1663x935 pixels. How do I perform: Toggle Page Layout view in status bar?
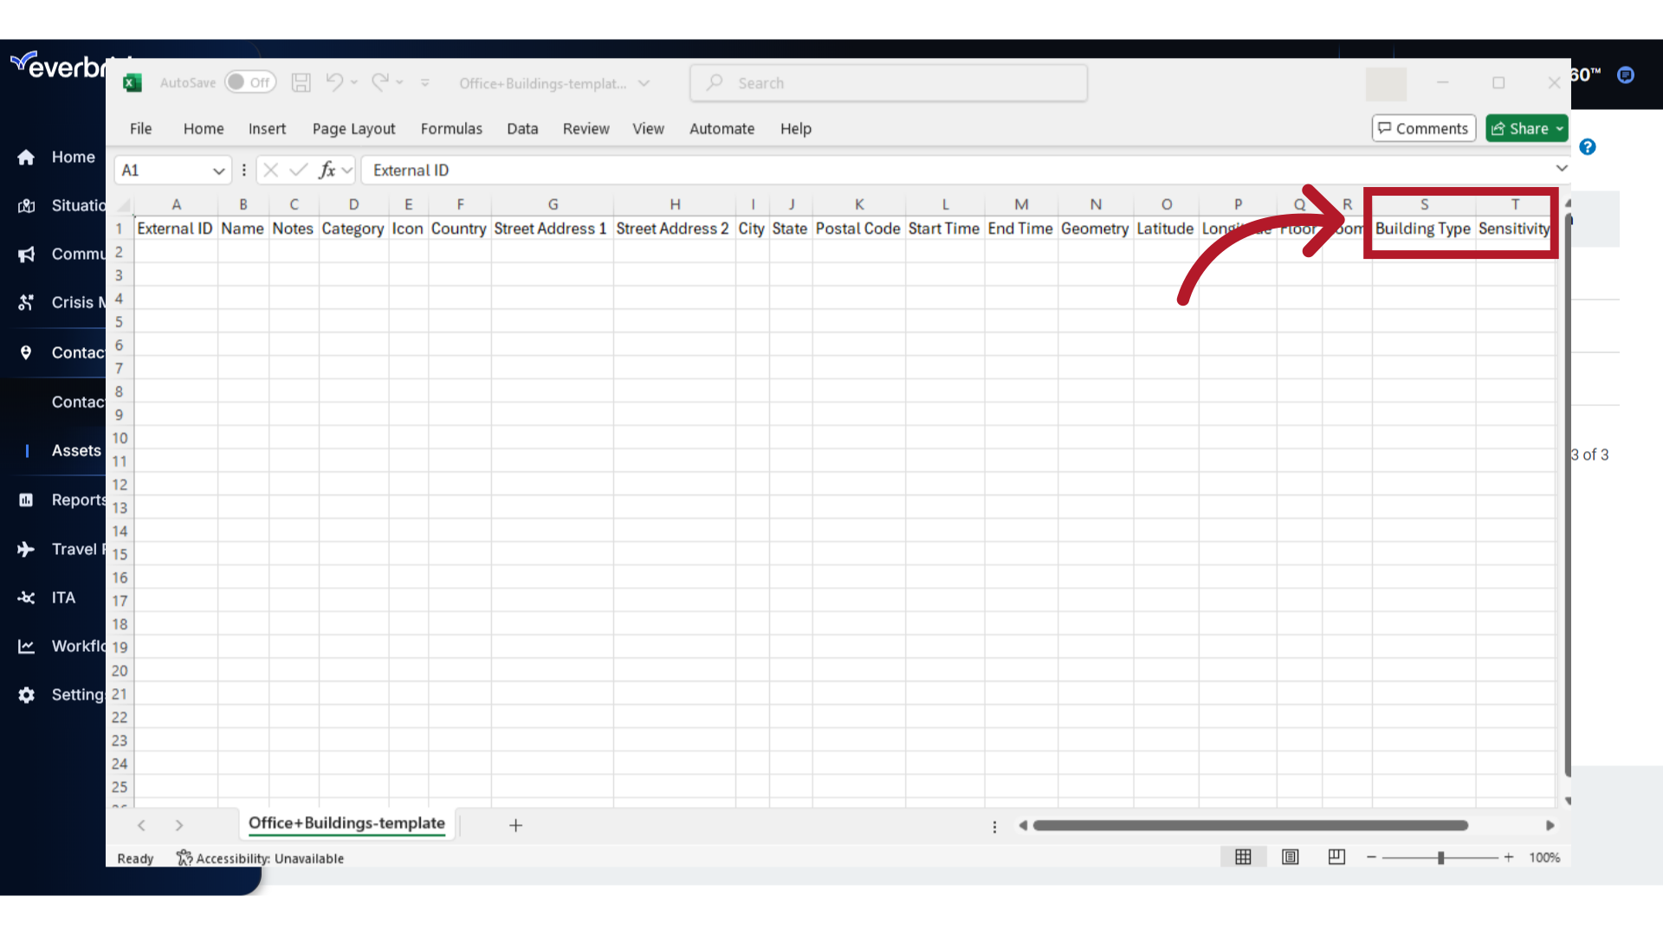(1291, 857)
